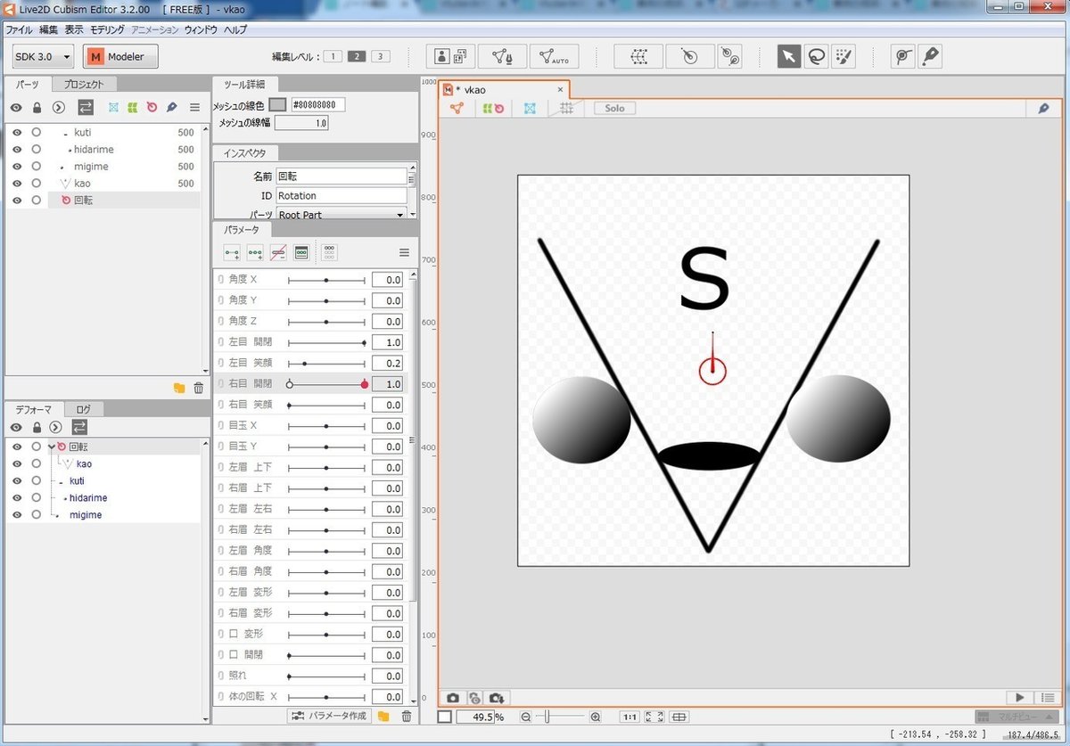Click the deform path edit pen icon
The width and height of the screenshot is (1070, 746).
pos(930,57)
